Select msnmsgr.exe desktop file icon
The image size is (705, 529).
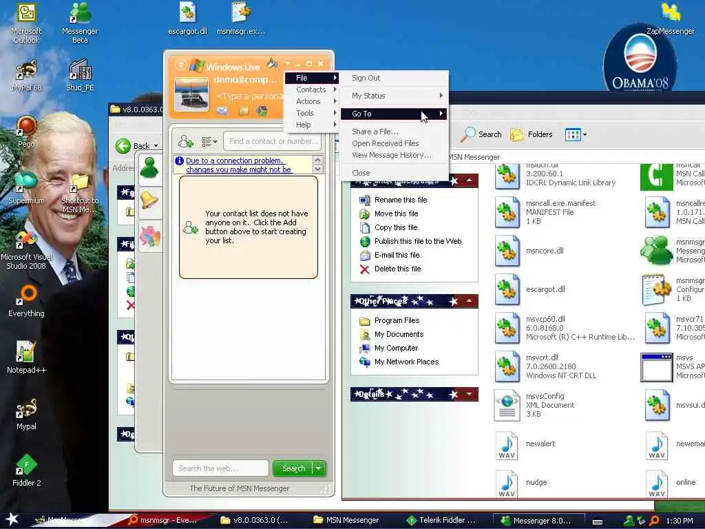241,19
